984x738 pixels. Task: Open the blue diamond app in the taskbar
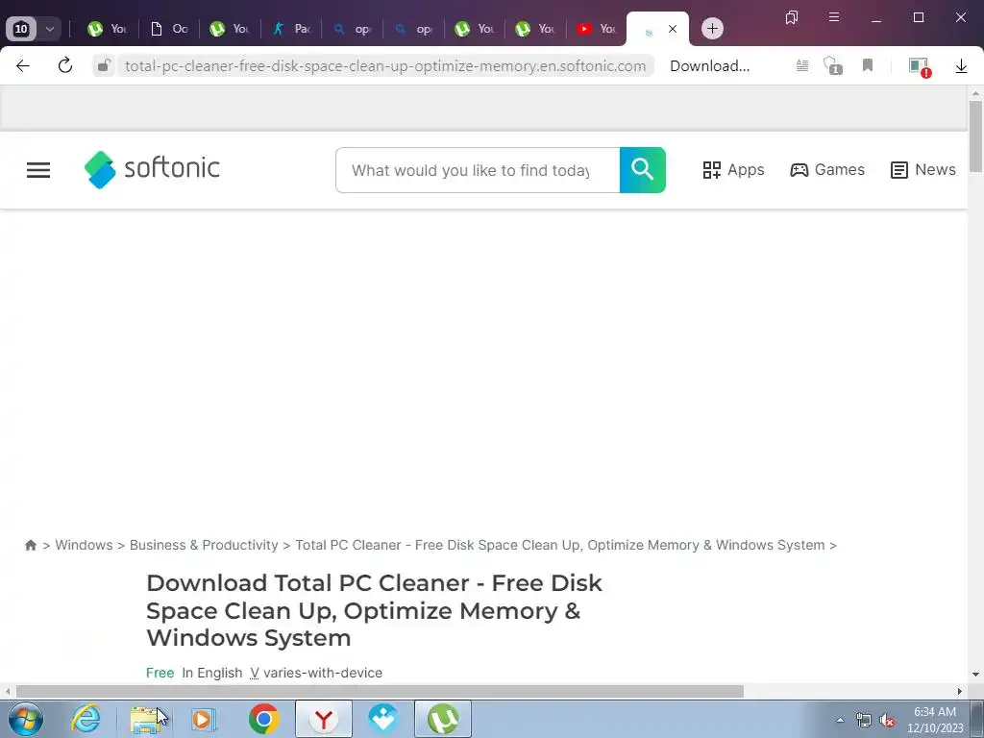tap(382, 719)
